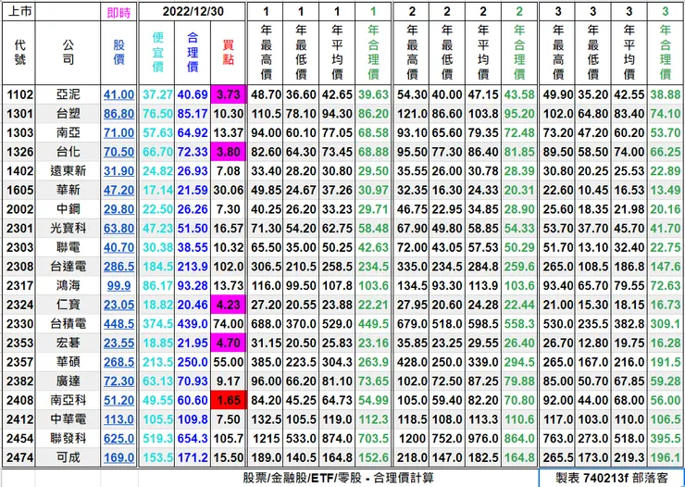Click footer credit 製表 740213f 部落客

pos(612,478)
